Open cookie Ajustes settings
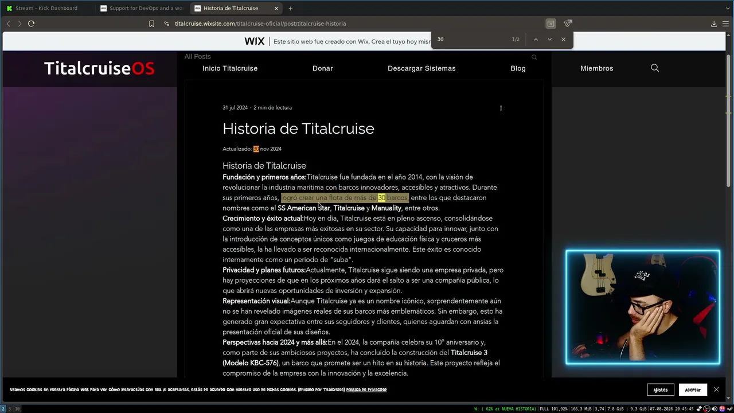This screenshot has width=734, height=413. (x=661, y=390)
